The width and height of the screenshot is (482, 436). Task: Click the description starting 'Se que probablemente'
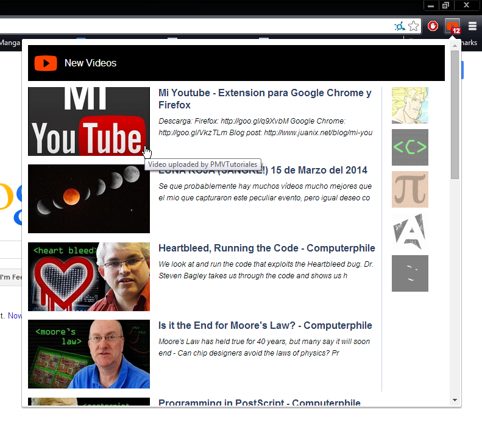pos(265,192)
